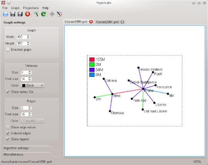Viewport: 208px width, 165px height.
Task: Enable Show edge values checkbox
Action: (8, 127)
